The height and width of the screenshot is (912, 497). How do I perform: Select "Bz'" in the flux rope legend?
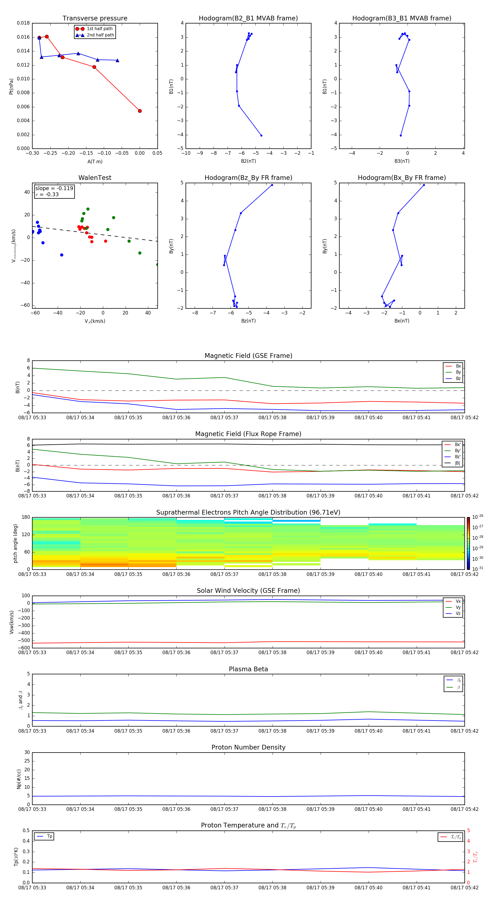click(453, 457)
